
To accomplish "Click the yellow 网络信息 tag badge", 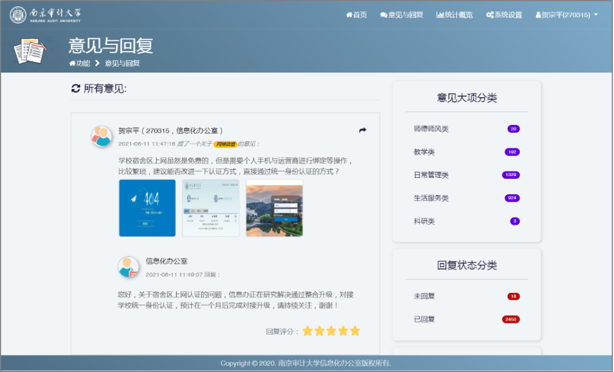I will tap(226, 144).
